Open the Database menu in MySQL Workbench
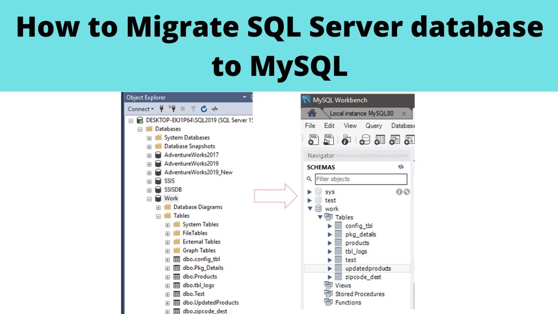This screenshot has width=558, height=314. tap(403, 126)
